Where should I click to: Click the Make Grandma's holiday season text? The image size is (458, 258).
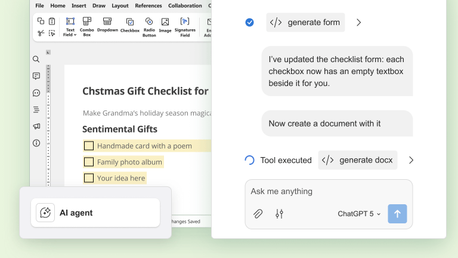pos(147,113)
